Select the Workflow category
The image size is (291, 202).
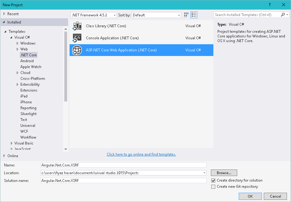click(28, 137)
